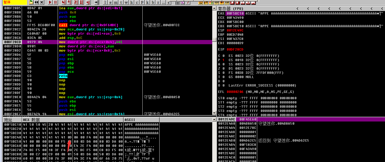Open Executable modules with 'e' button
385x162 pixels.
[110, 2]
